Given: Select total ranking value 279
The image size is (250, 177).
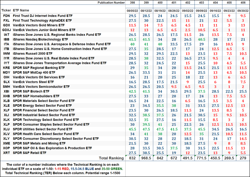Looking at the screenshot, I should pyautogui.click(x=243, y=158).
